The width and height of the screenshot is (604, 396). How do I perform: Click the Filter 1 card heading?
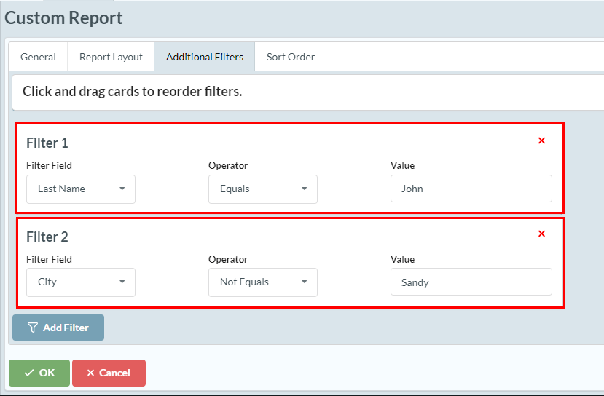[47, 143]
